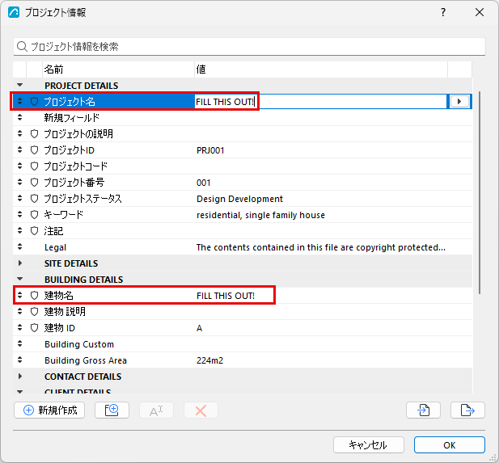Grab the reorder handle of the Legal row
This screenshot has width=499, height=463.
(x=19, y=246)
